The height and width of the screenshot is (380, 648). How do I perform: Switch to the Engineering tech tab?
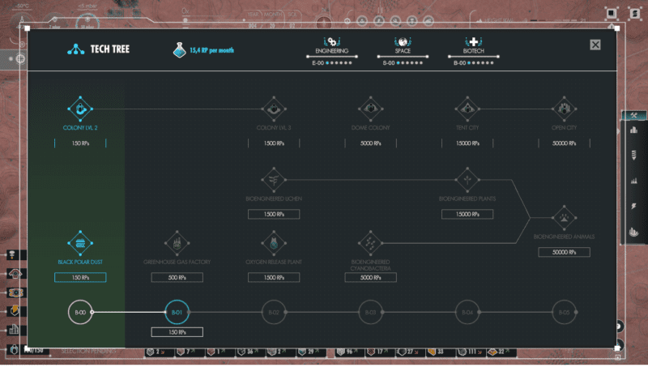click(x=330, y=45)
